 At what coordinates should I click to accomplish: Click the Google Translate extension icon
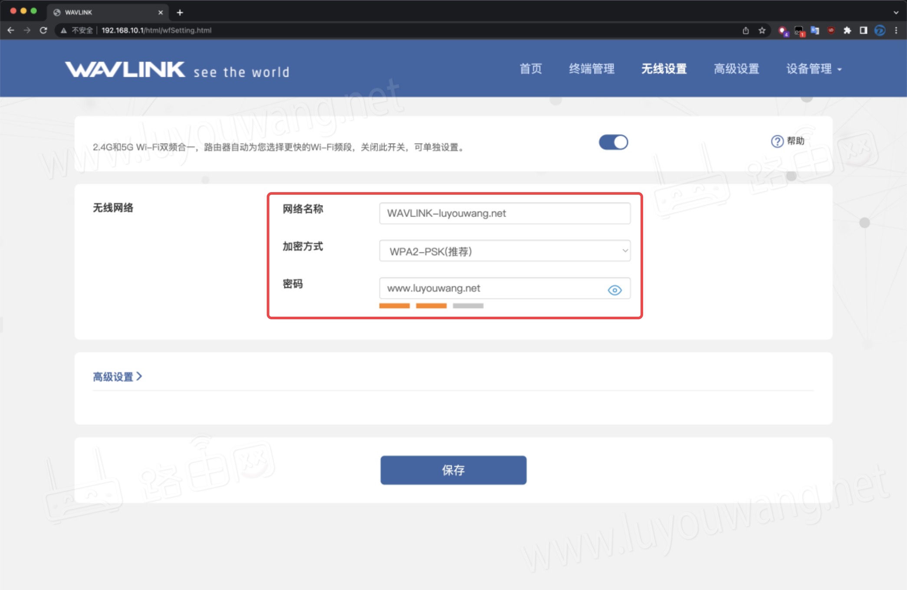814,30
